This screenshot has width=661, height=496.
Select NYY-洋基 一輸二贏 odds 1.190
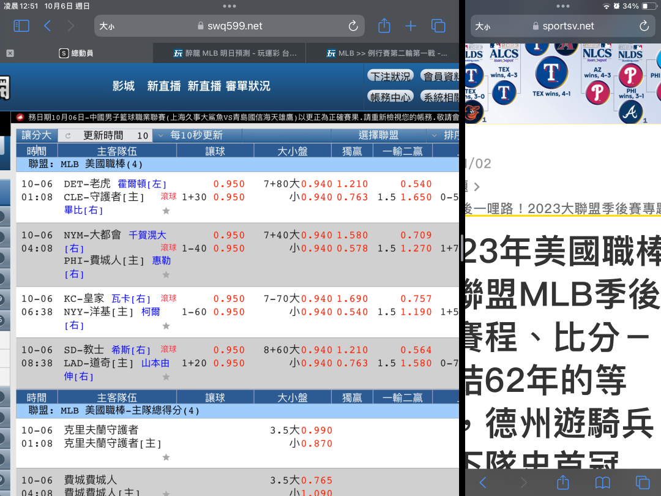pyautogui.click(x=416, y=312)
